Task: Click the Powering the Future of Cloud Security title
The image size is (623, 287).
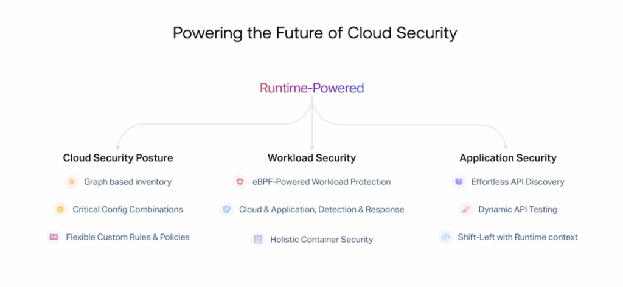Action: click(315, 33)
